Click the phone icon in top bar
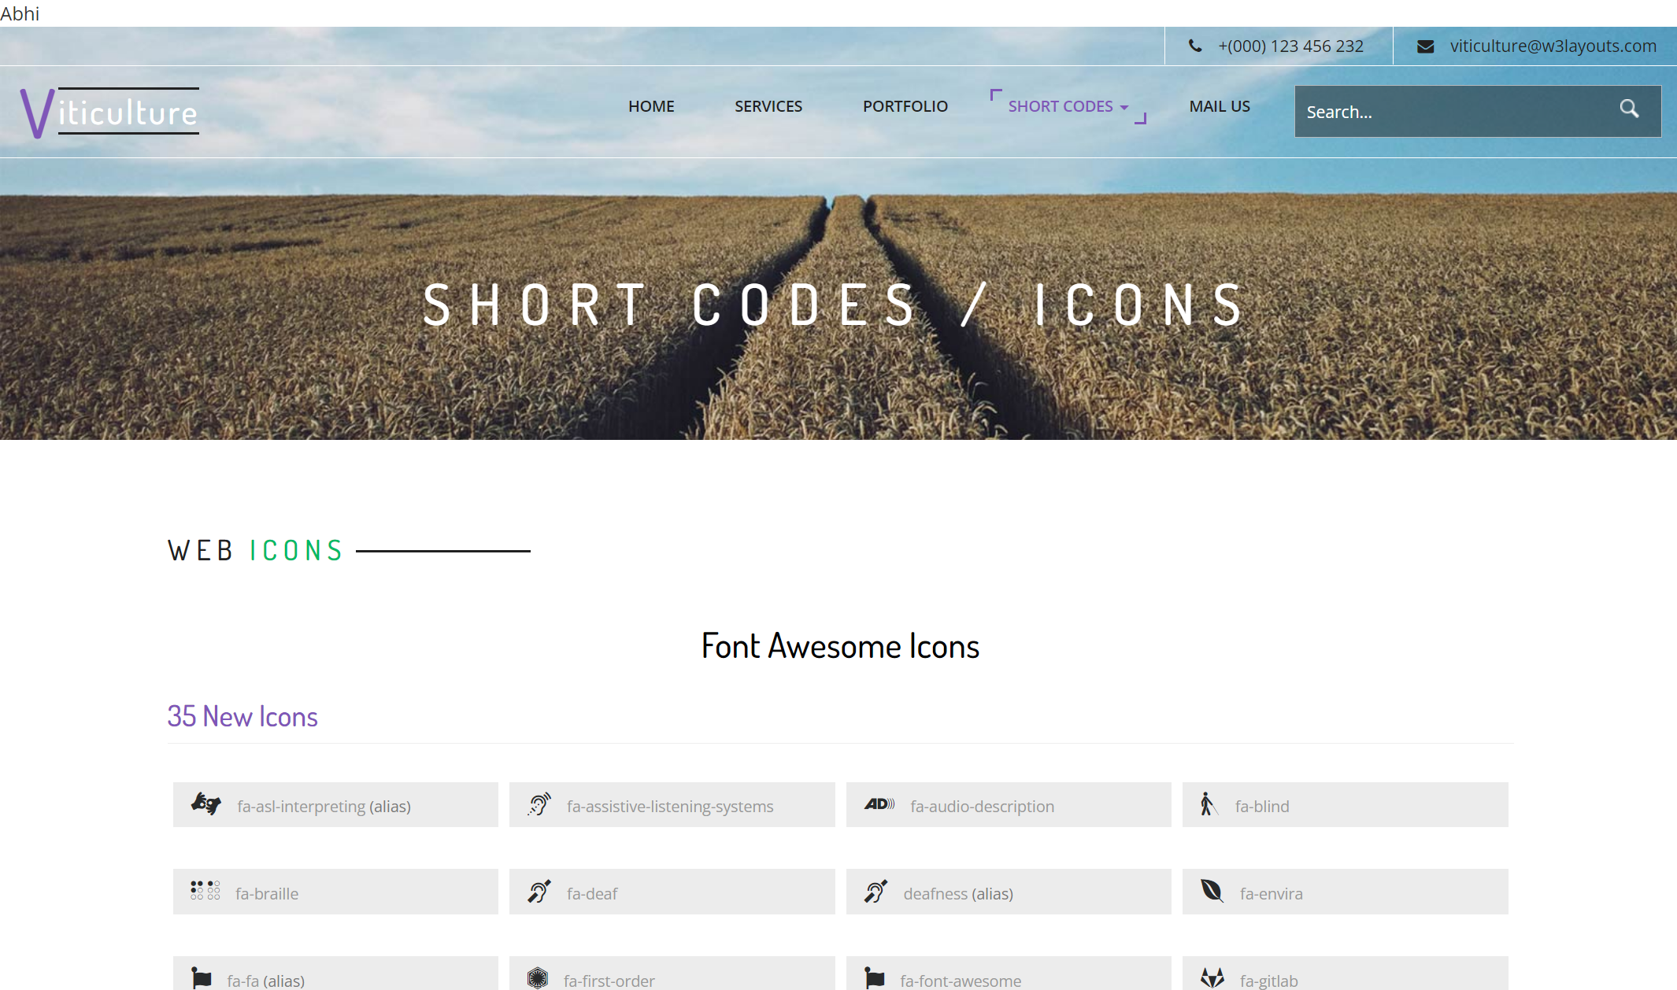Viewport: 1677px width, 990px height. click(x=1195, y=46)
